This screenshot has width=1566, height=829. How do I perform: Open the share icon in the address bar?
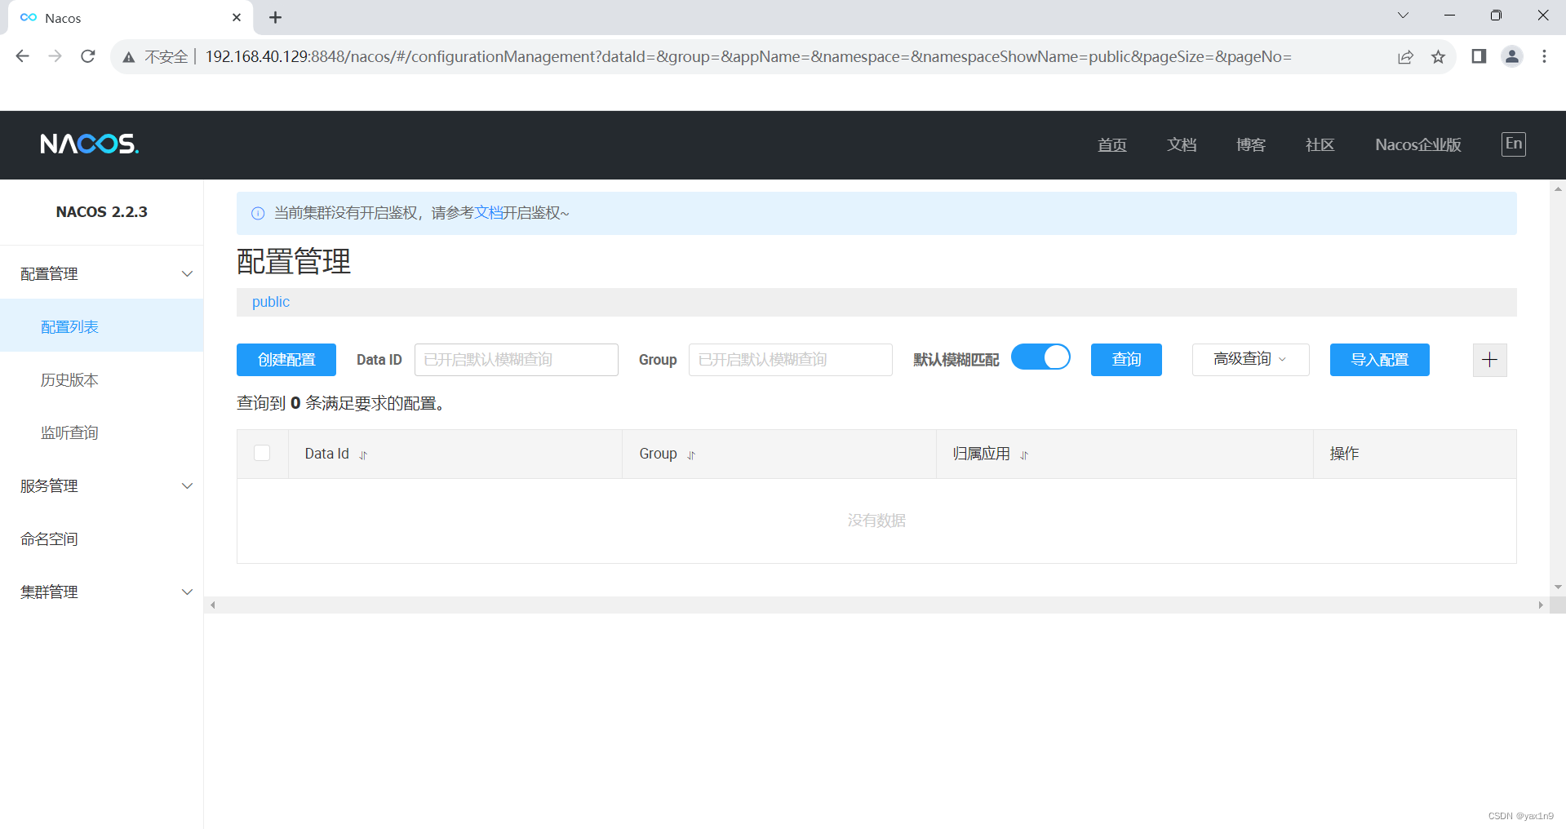(x=1405, y=56)
